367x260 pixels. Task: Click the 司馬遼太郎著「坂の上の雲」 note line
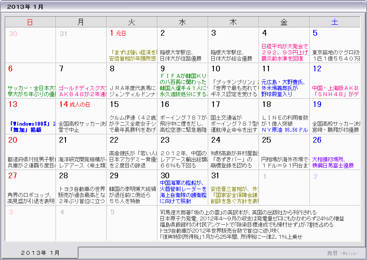238,213
